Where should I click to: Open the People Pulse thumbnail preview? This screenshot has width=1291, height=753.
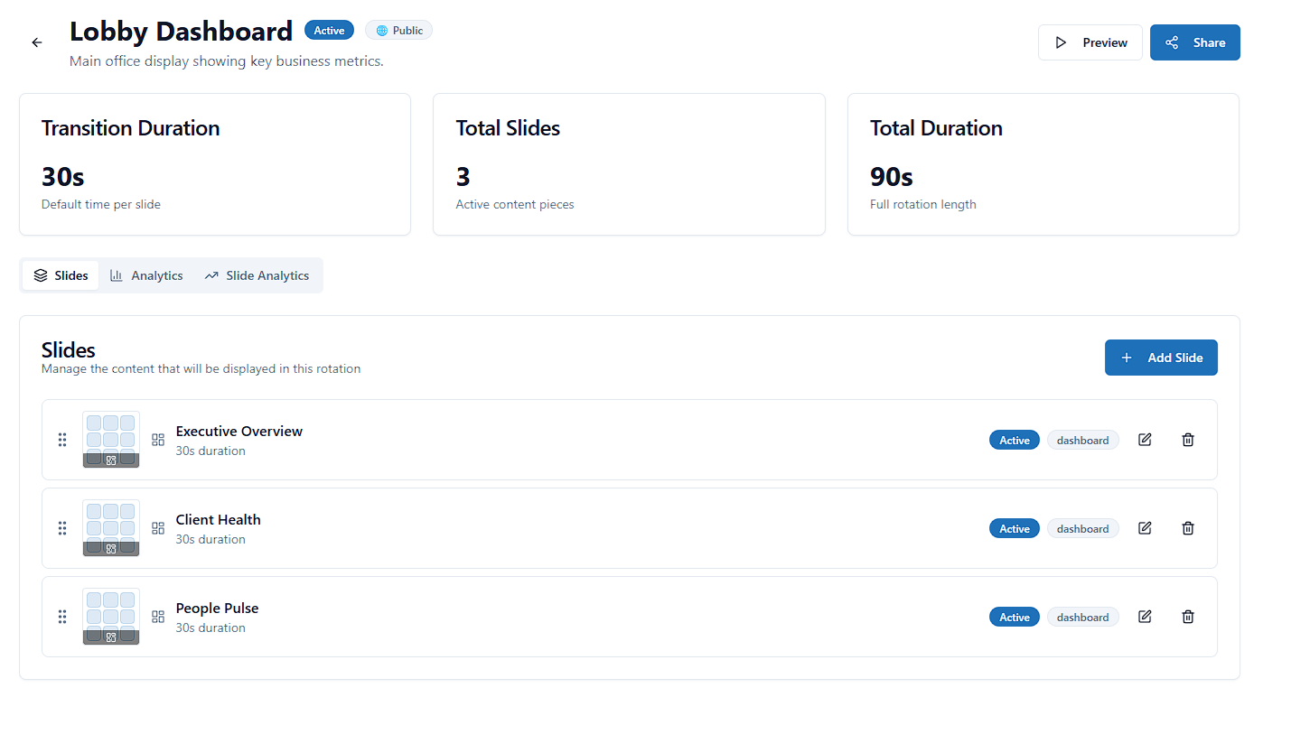tap(111, 617)
